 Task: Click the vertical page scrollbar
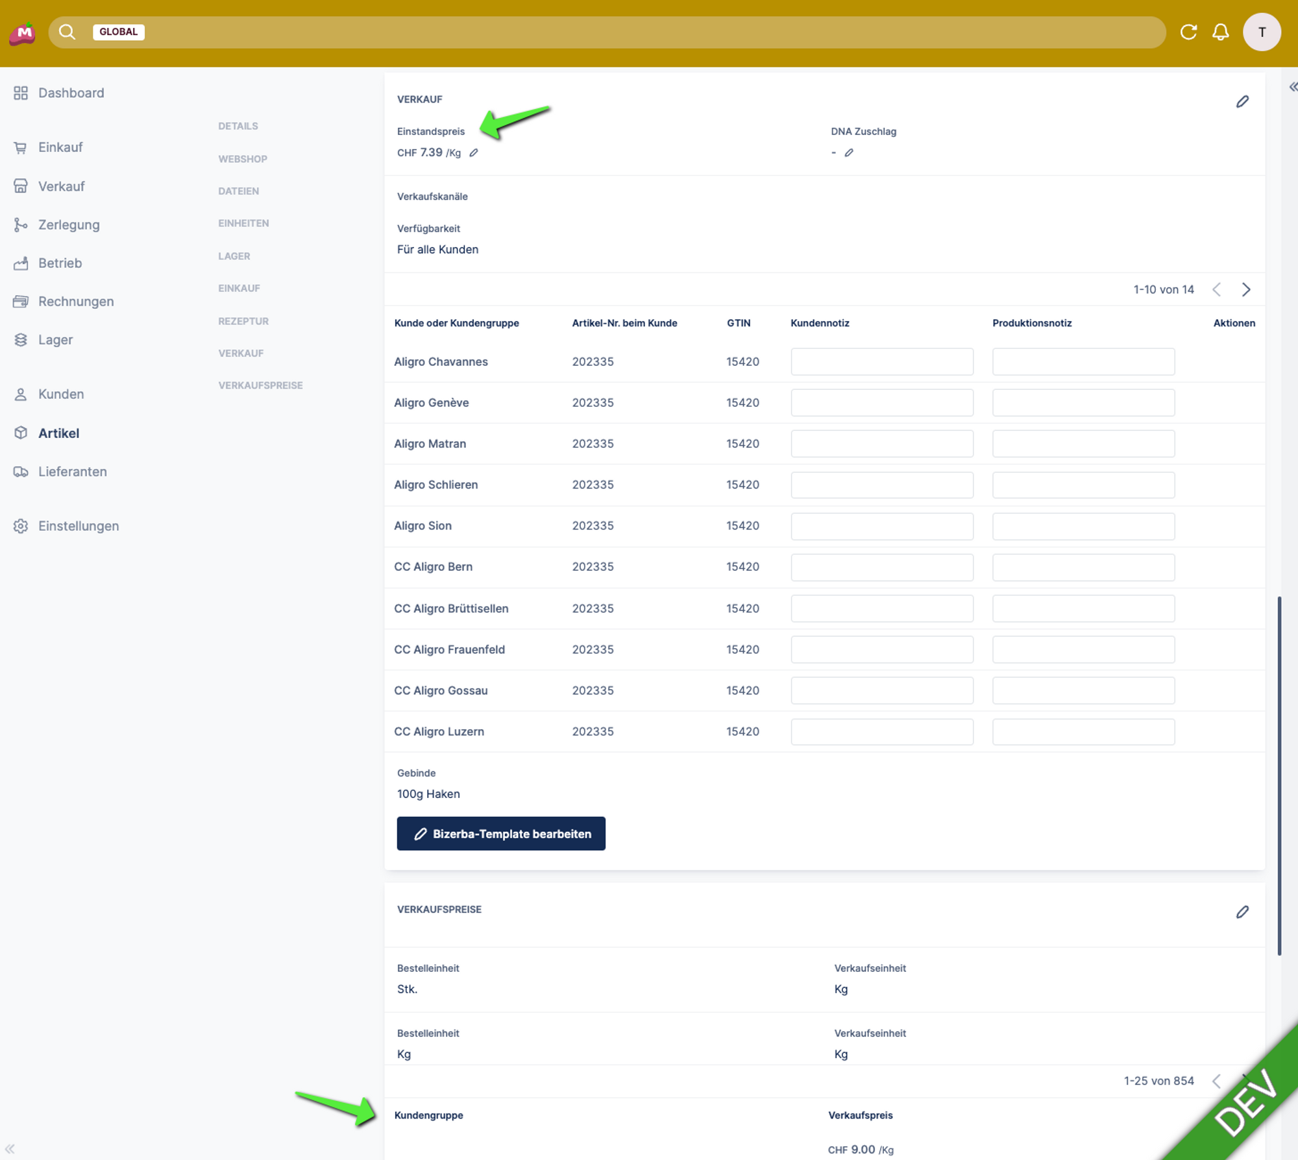pos(1279,775)
